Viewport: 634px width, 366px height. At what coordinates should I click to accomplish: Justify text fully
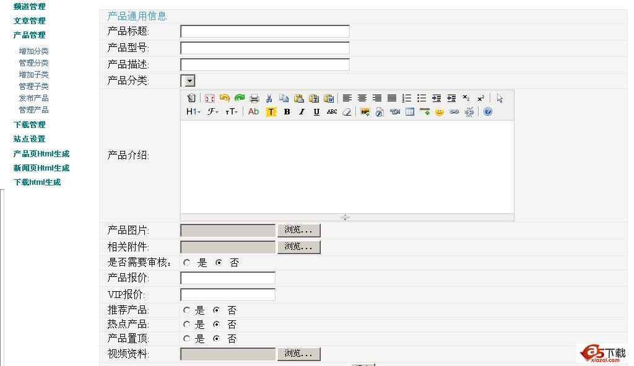[x=392, y=98]
